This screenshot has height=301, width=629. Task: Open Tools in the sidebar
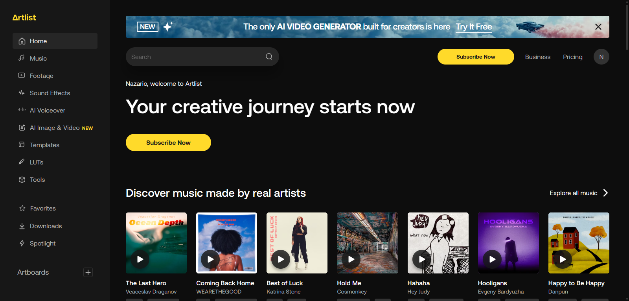[55, 179]
